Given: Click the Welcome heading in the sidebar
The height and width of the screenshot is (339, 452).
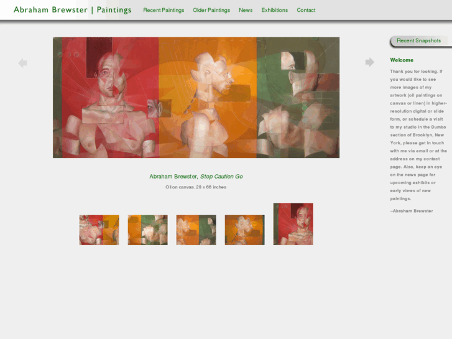Looking at the screenshot, I should coord(402,60).
